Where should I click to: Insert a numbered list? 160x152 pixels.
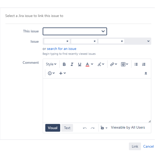[144, 64]
